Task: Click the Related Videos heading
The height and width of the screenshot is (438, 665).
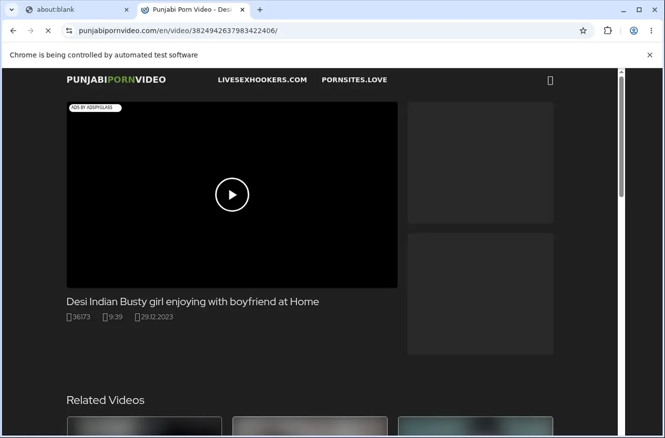Action: click(105, 400)
